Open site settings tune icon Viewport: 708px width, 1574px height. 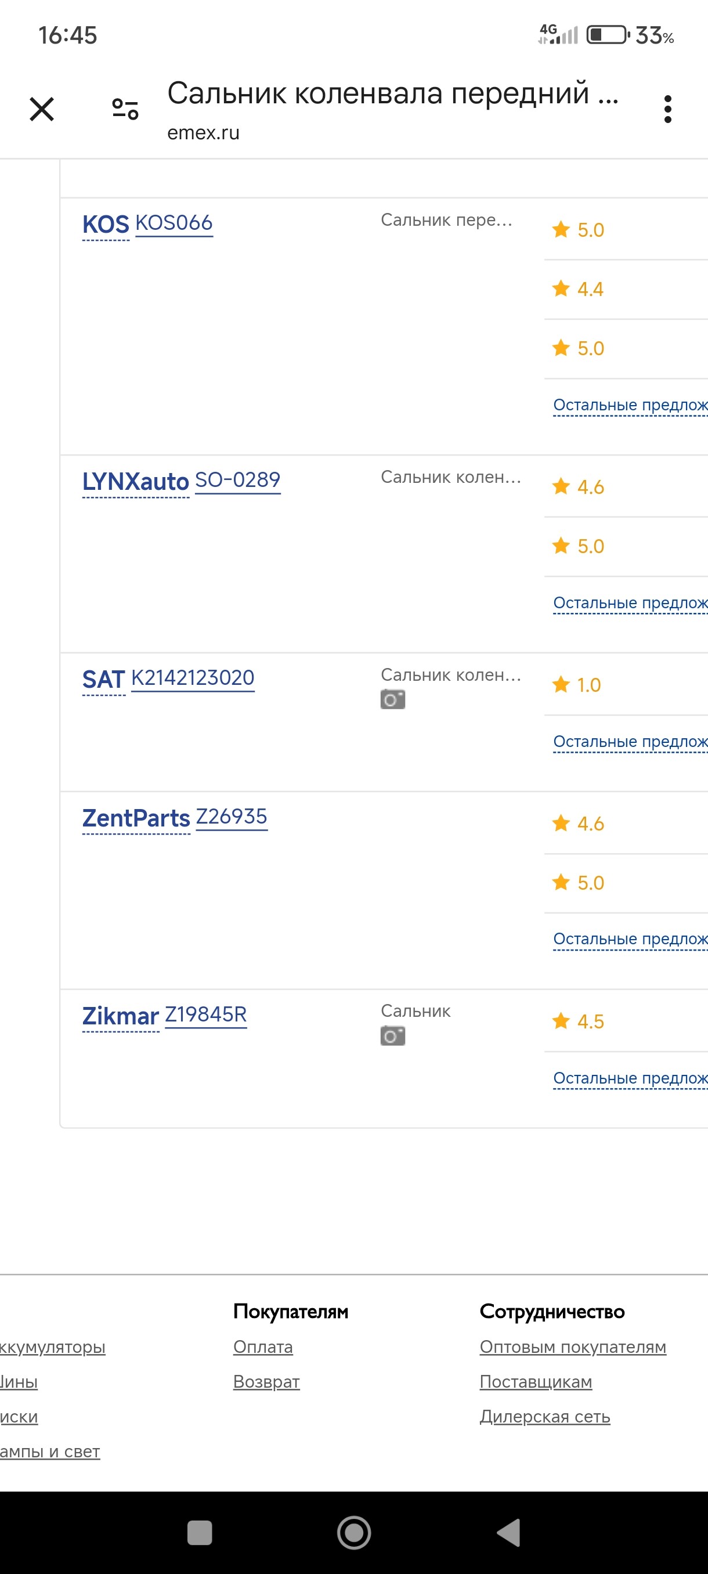coord(125,109)
